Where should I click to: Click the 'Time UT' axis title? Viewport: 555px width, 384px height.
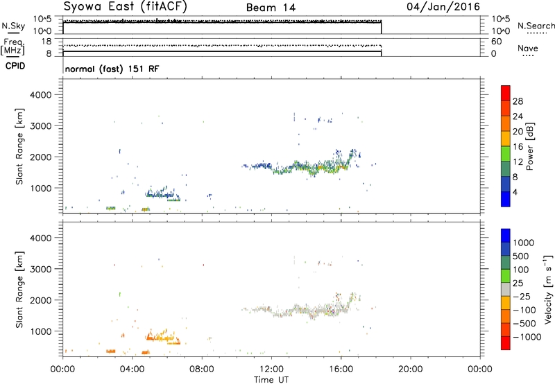271,380
